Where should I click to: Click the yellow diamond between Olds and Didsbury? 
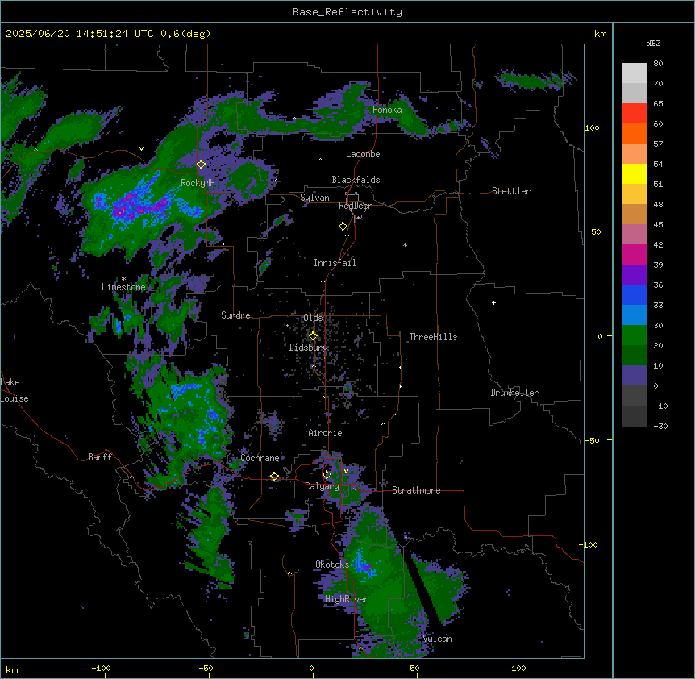click(x=313, y=336)
